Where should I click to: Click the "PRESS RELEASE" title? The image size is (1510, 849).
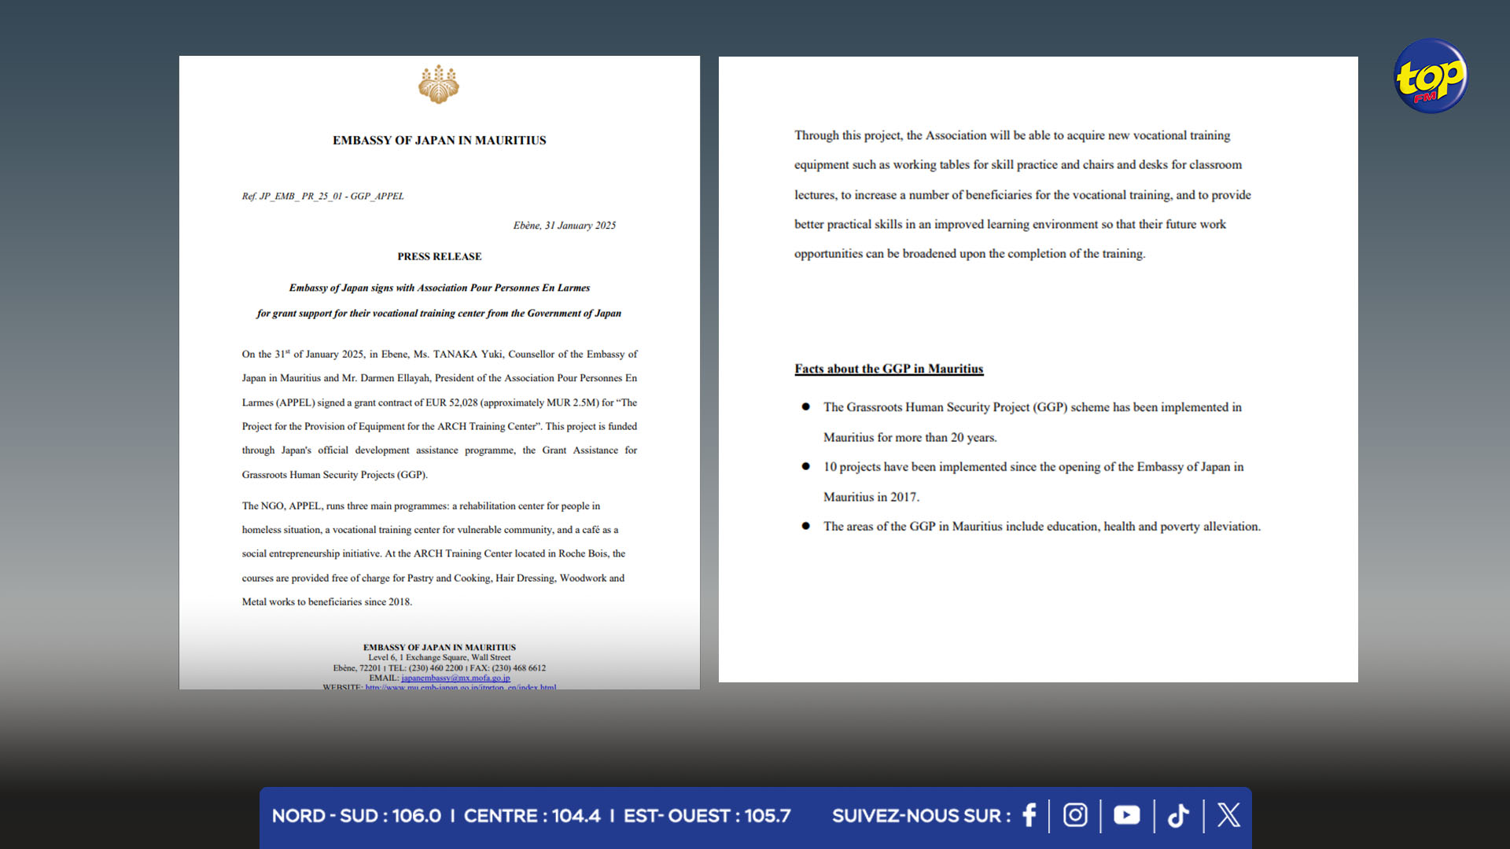440,256
